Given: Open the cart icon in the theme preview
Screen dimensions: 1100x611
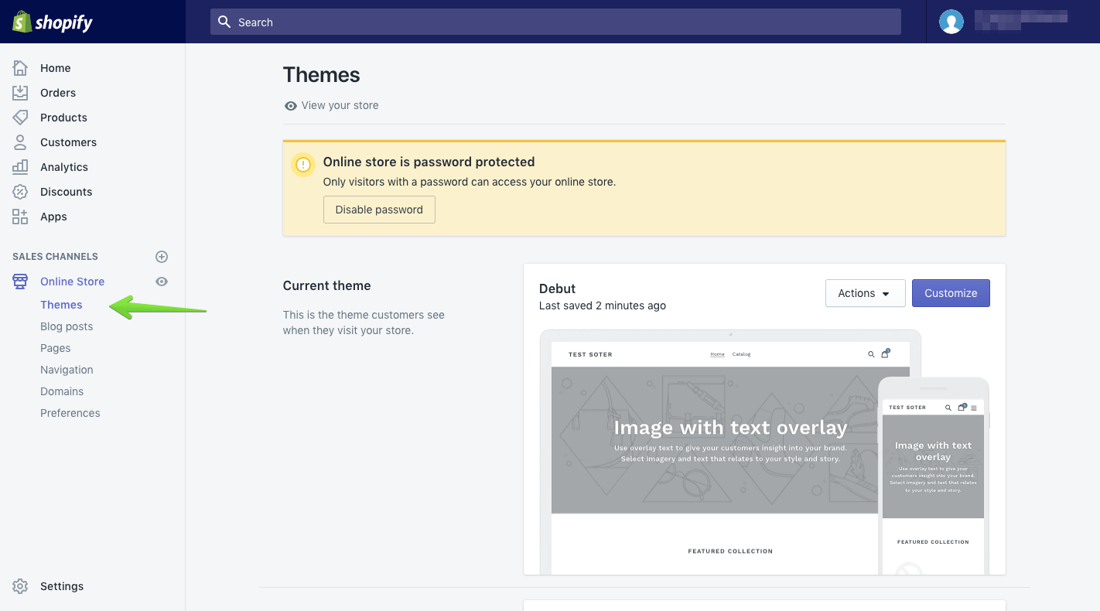Looking at the screenshot, I should tap(885, 353).
